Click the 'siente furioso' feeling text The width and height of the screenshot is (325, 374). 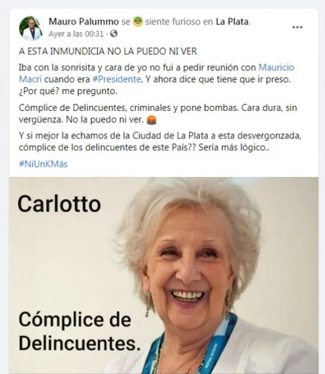click(173, 22)
